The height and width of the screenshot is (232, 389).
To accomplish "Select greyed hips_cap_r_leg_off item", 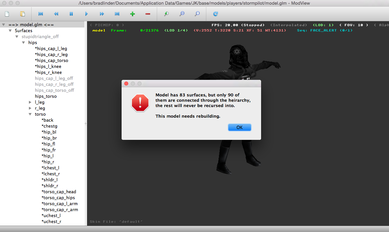I will [54, 84].
